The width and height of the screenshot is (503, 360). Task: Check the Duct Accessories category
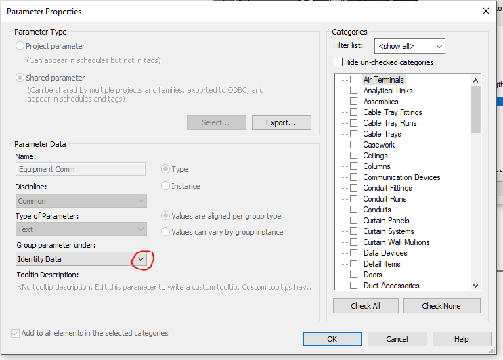coord(353,286)
